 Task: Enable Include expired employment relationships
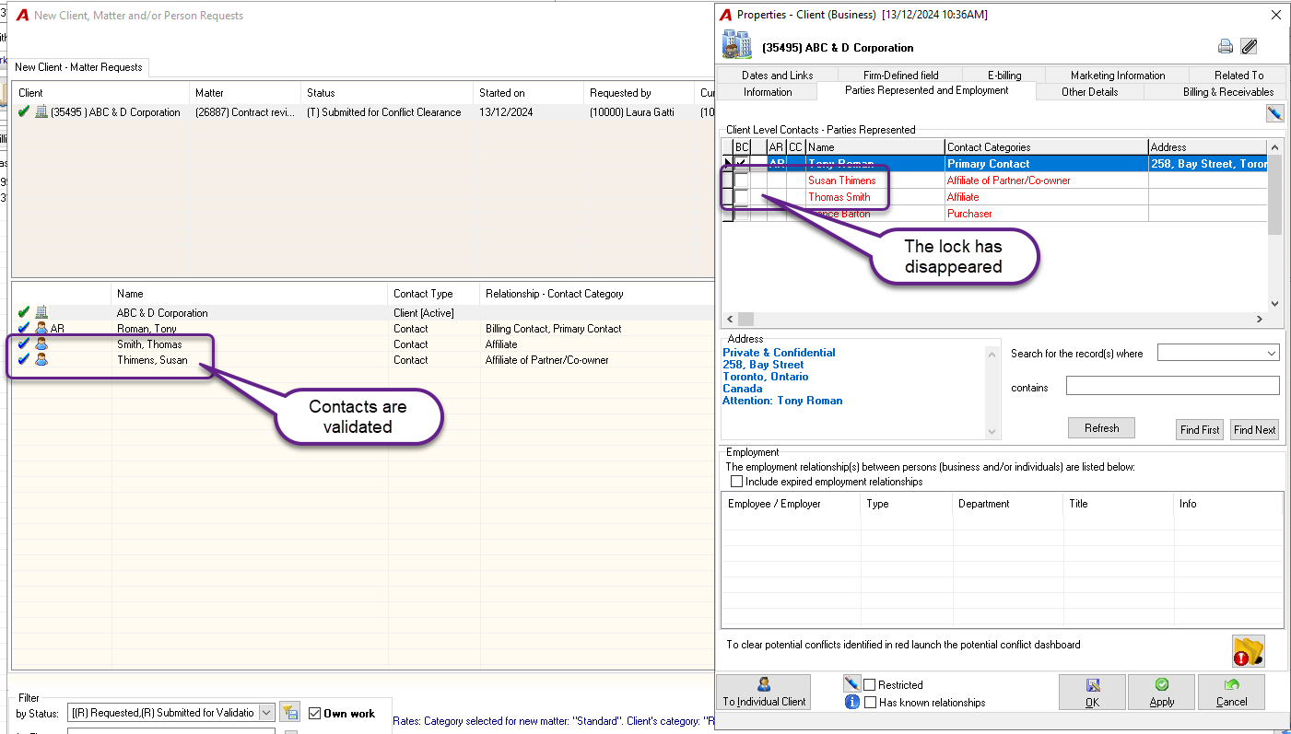coord(736,481)
